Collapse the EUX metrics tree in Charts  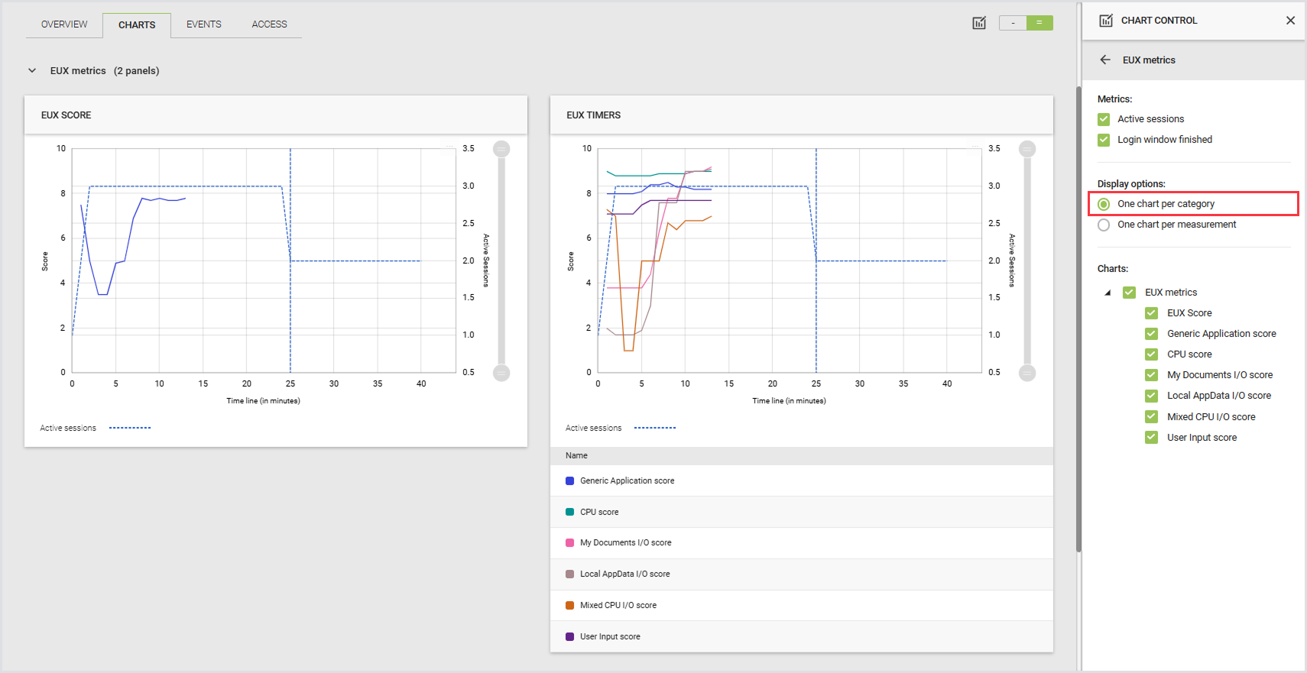pos(1108,293)
